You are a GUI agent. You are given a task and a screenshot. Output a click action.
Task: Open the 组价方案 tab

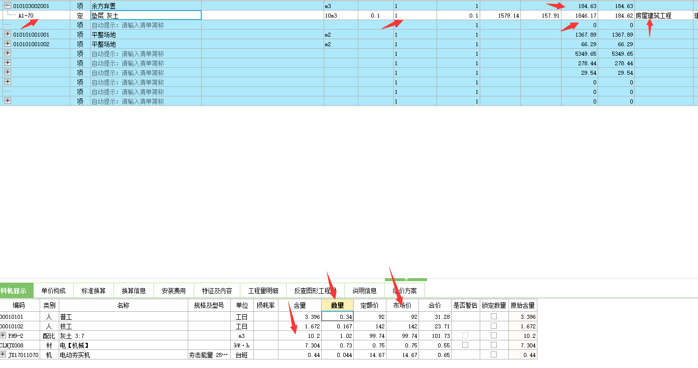(404, 291)
